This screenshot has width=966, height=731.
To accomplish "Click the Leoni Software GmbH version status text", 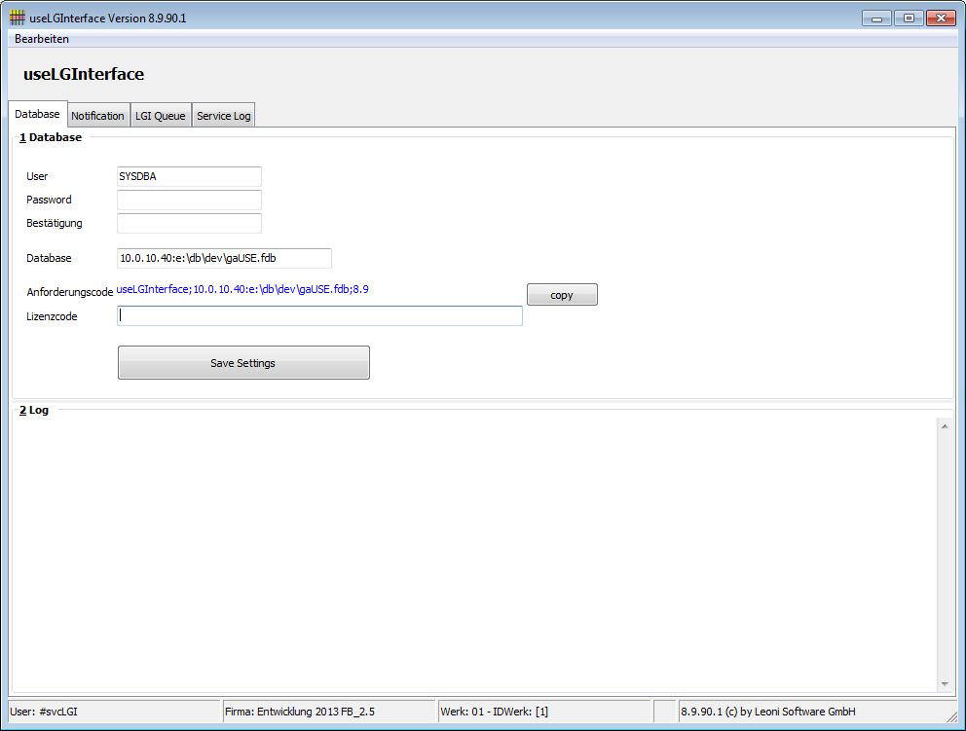I will 767,712.
